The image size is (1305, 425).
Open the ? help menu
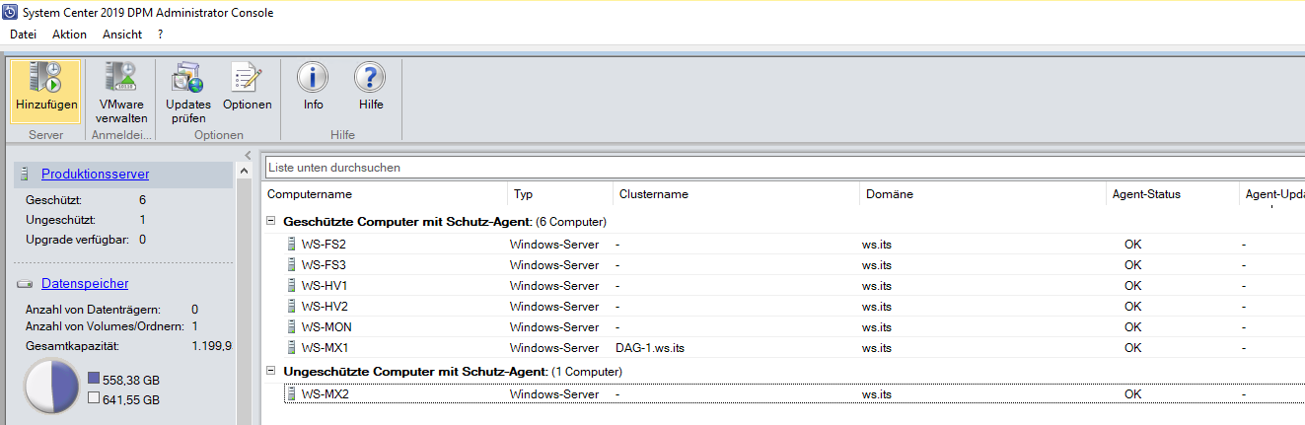160,35
